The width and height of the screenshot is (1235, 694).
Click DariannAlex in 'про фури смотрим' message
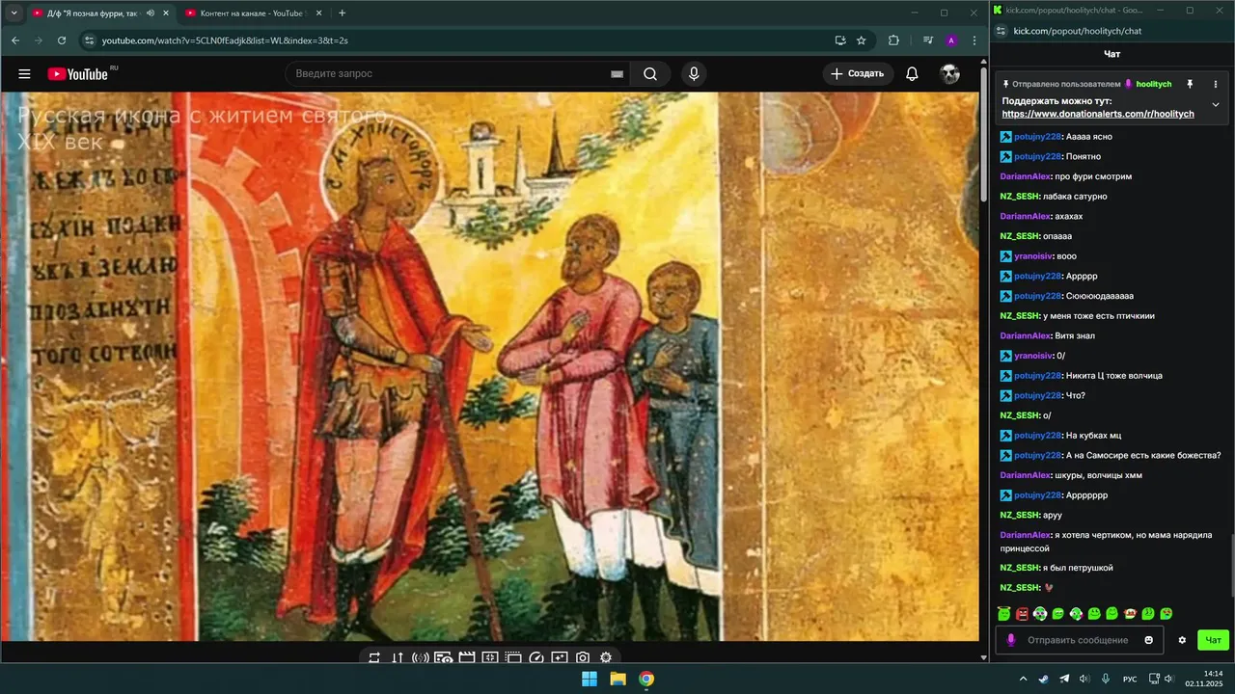click(x=1026, y=176)
